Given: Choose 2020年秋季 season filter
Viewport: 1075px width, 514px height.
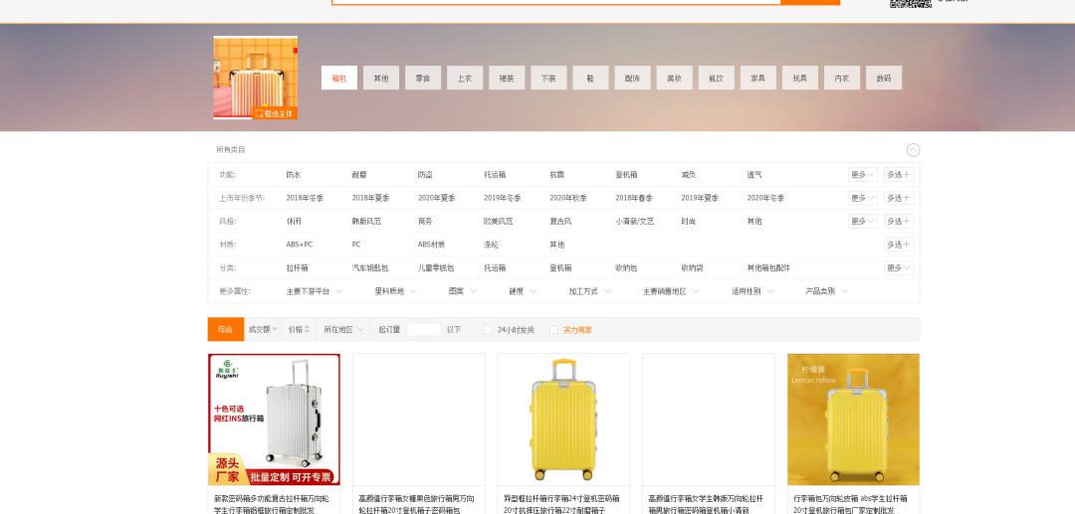Looking at the screenshot, I should (x=568, y=198).
